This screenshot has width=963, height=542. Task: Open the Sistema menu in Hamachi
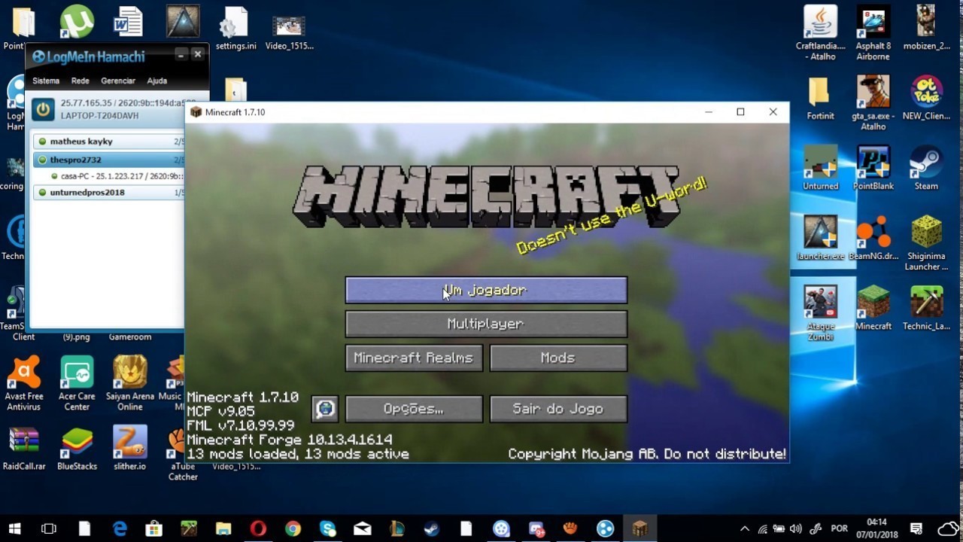click(46, 81)
